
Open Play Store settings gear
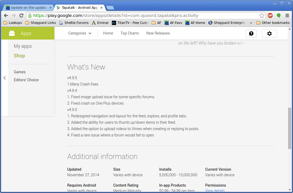pos(269,33)
